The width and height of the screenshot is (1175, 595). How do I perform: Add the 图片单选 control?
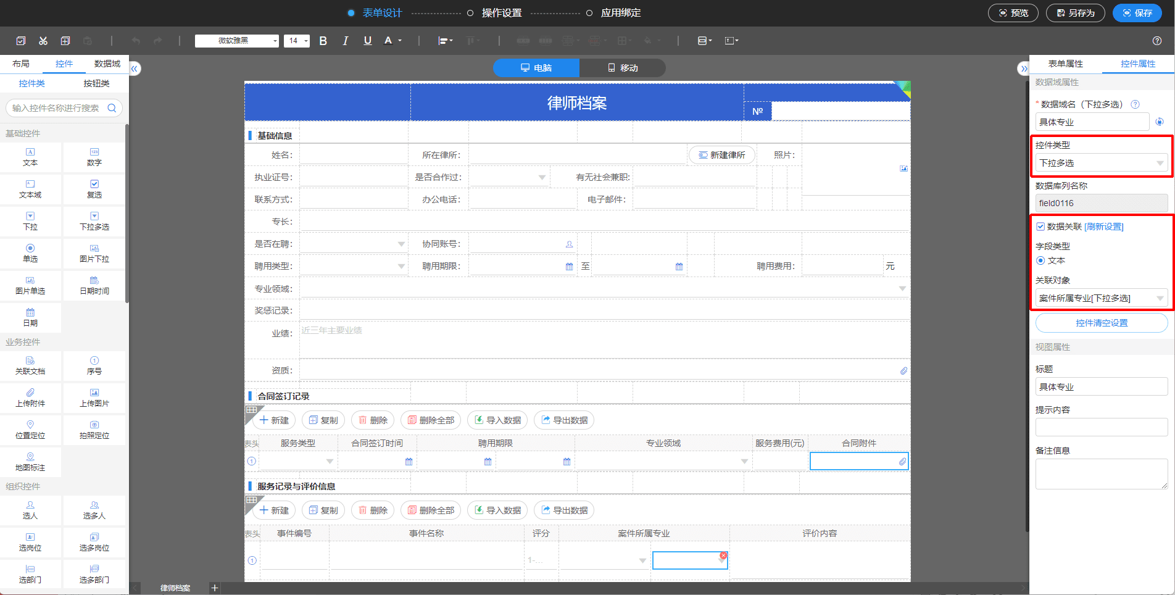pyautogui.click(x=30, y=286)
